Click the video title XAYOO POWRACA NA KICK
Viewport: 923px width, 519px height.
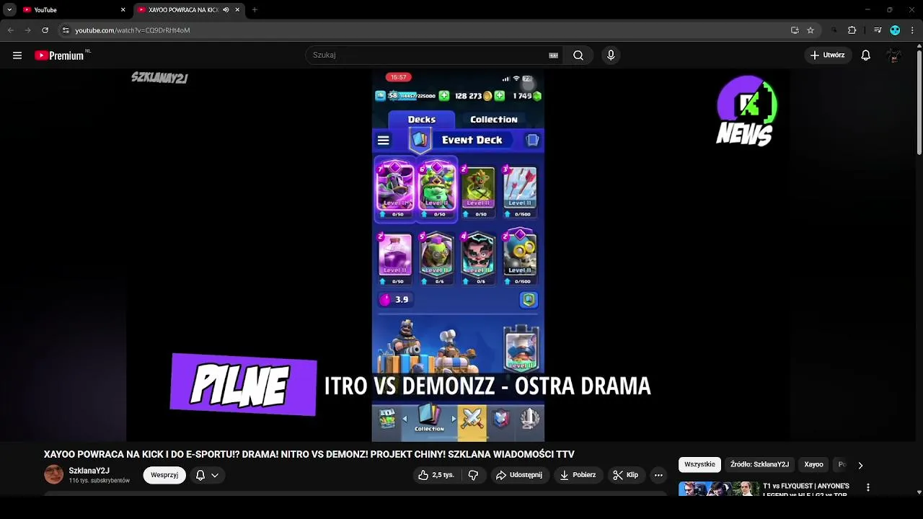pos(309,454)
